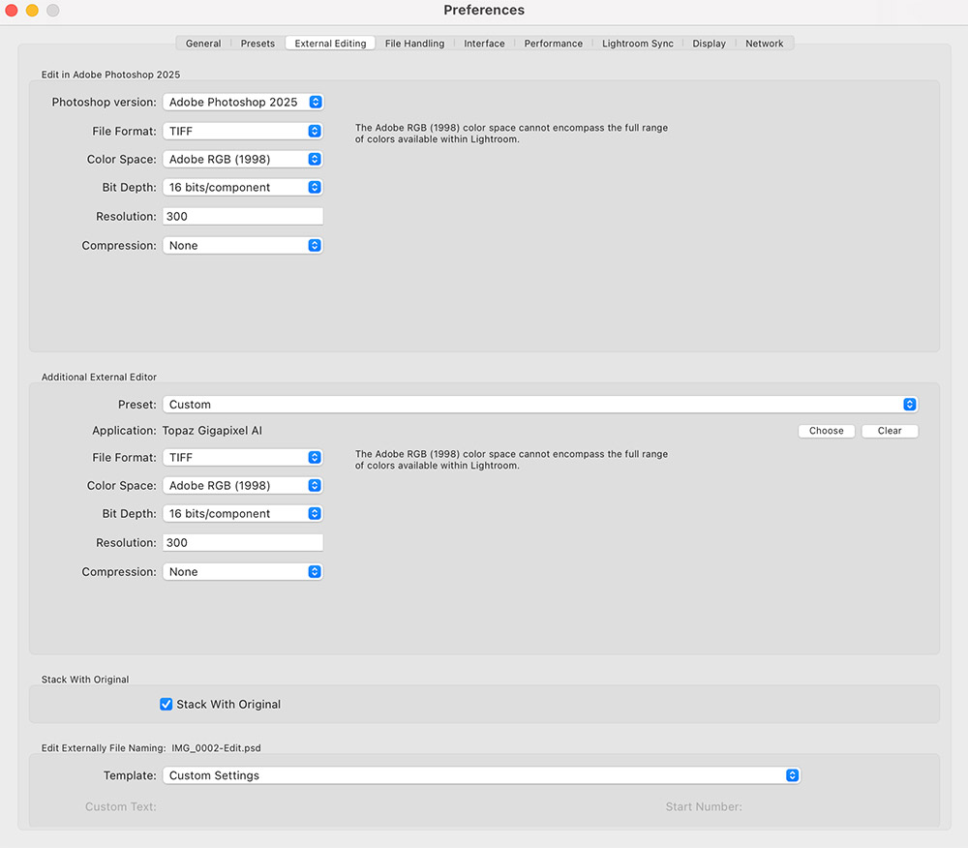
Task: Switch to the Lightroom Sync tab
Action: pyautogui.click(x=637, y=43)
